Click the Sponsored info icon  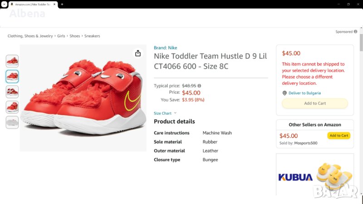click(355, 32)
